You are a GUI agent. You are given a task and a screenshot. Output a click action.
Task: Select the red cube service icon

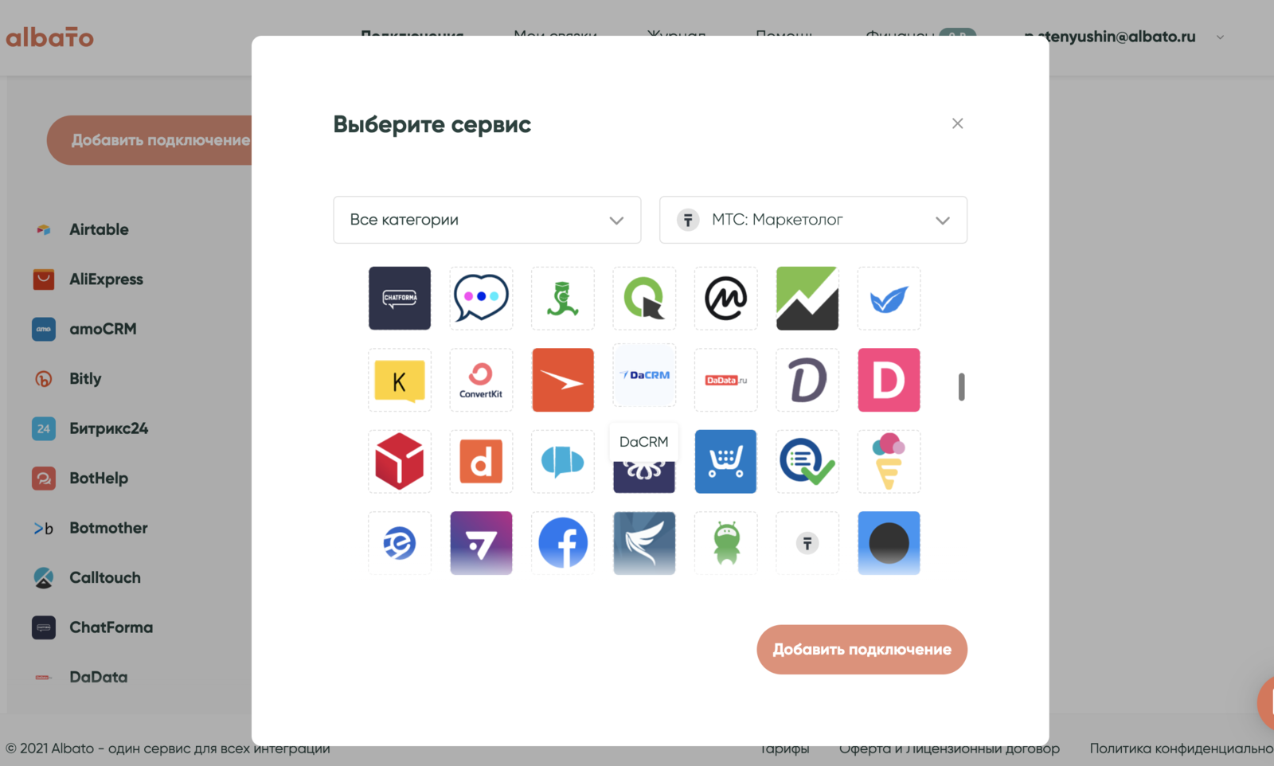tap(400, 462)
